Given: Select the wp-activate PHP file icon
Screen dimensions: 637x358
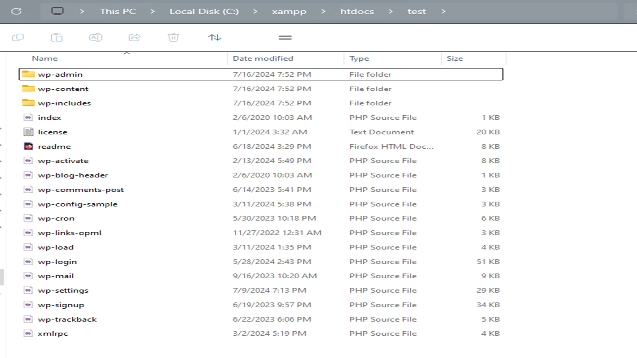Looking at the screenshot, I should click(x=28, y=161).
